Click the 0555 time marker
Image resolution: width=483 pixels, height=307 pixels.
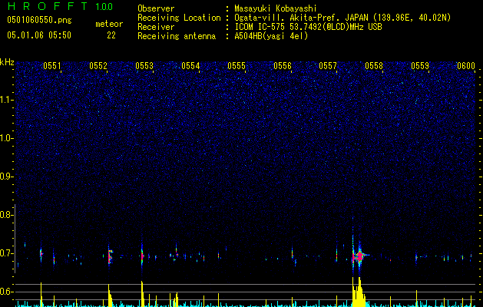pyautogui.click(x=237, y=66)
